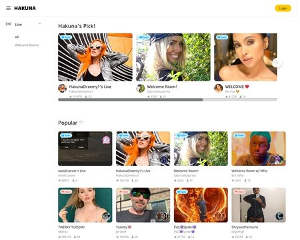Open the Toxicity stream thumbnail
The height and width of the screenshot is (240, 300).
pyautogui.click(x=143, y=205)
